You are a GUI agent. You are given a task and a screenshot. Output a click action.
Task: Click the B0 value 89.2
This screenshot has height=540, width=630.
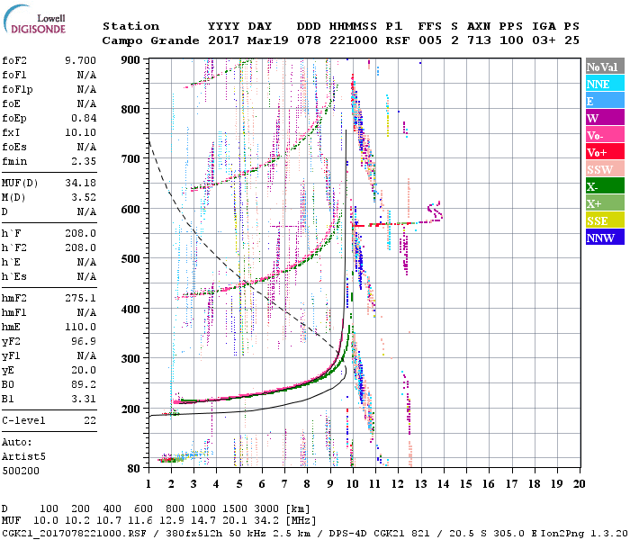[84, 384]
